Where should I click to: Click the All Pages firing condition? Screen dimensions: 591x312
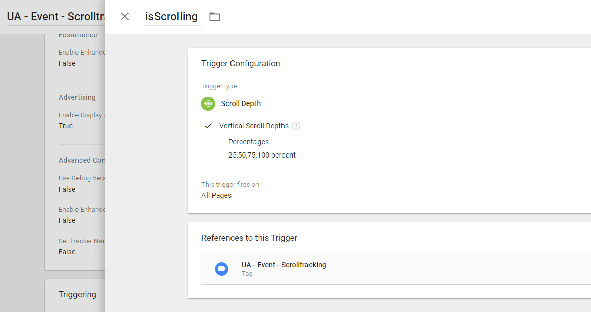coord(216,195)
